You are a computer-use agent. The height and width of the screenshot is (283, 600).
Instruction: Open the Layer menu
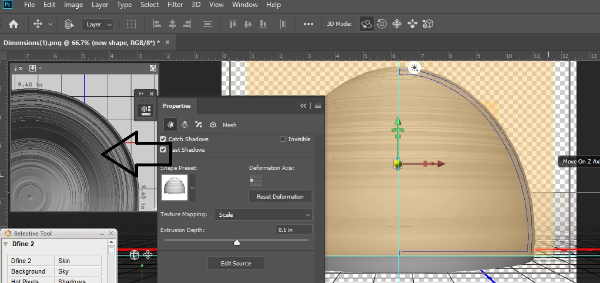100,5
